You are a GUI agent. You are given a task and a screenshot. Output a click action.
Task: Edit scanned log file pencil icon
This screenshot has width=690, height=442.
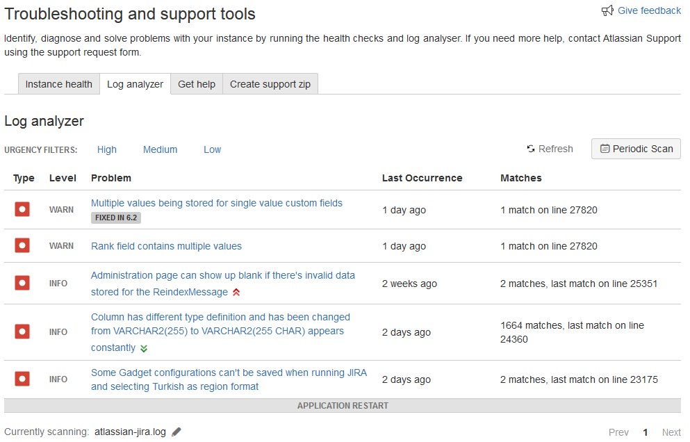point(176,432)
